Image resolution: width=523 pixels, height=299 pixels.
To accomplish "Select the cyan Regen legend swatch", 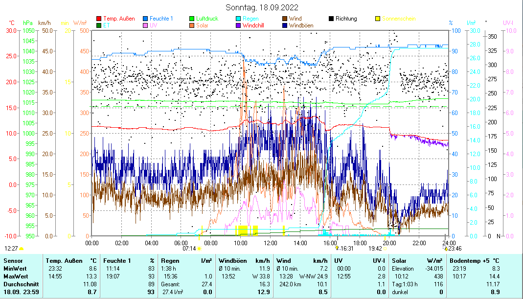I will [x=239, y=19].
